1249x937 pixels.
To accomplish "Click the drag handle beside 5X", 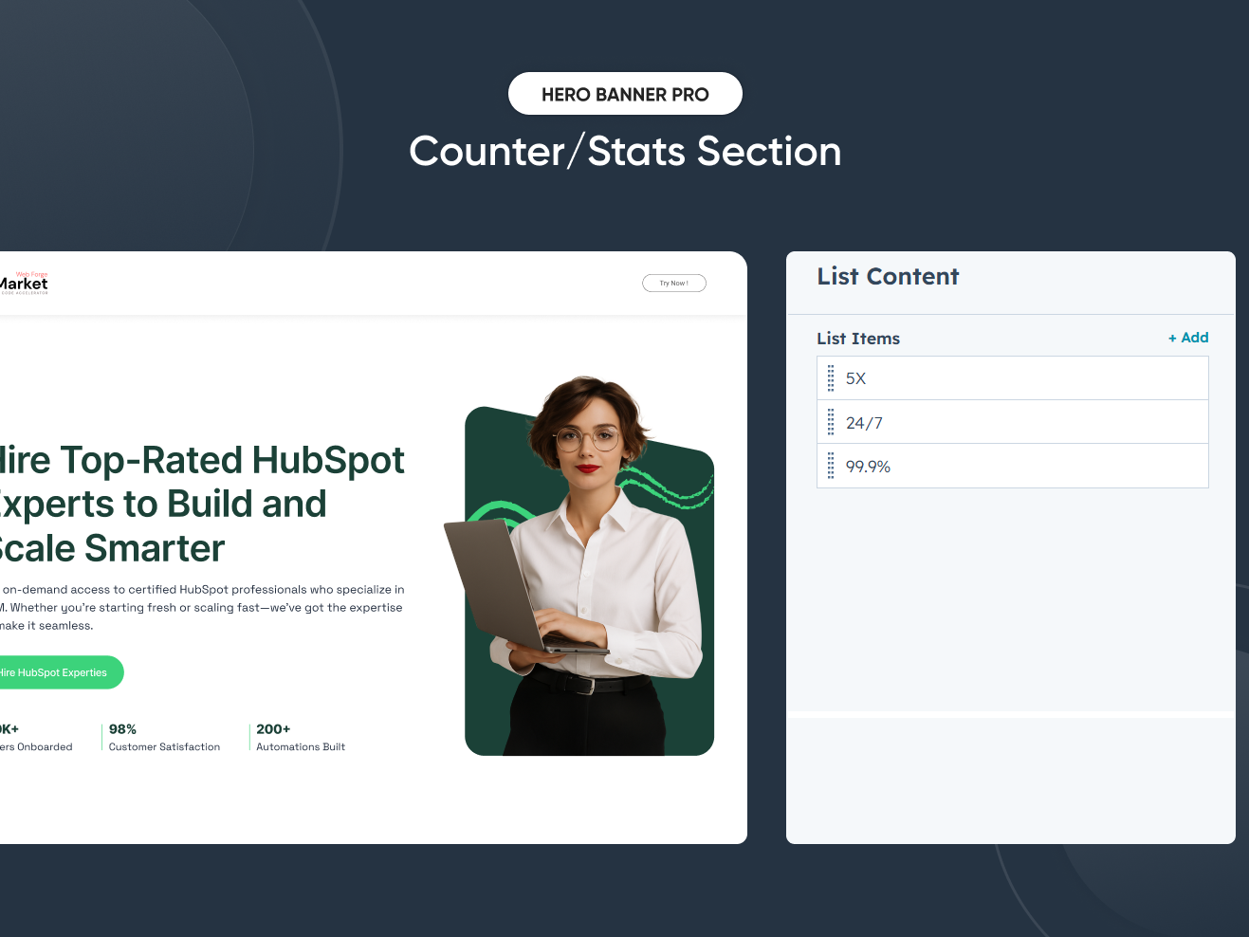I will [x=831, y=378].
